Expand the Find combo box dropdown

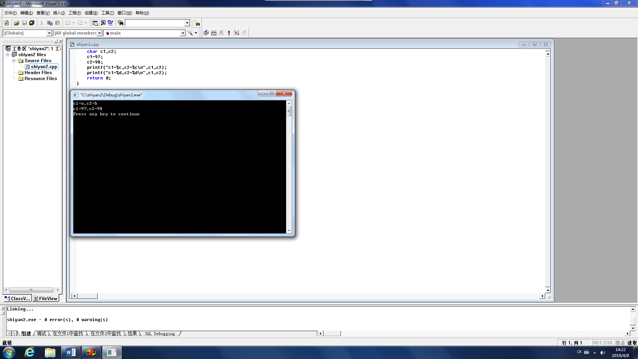click(x=187, y=23)
